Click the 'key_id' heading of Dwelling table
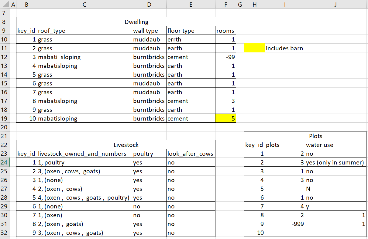Screen dimensions: 368x239 [x=26, y=31]
